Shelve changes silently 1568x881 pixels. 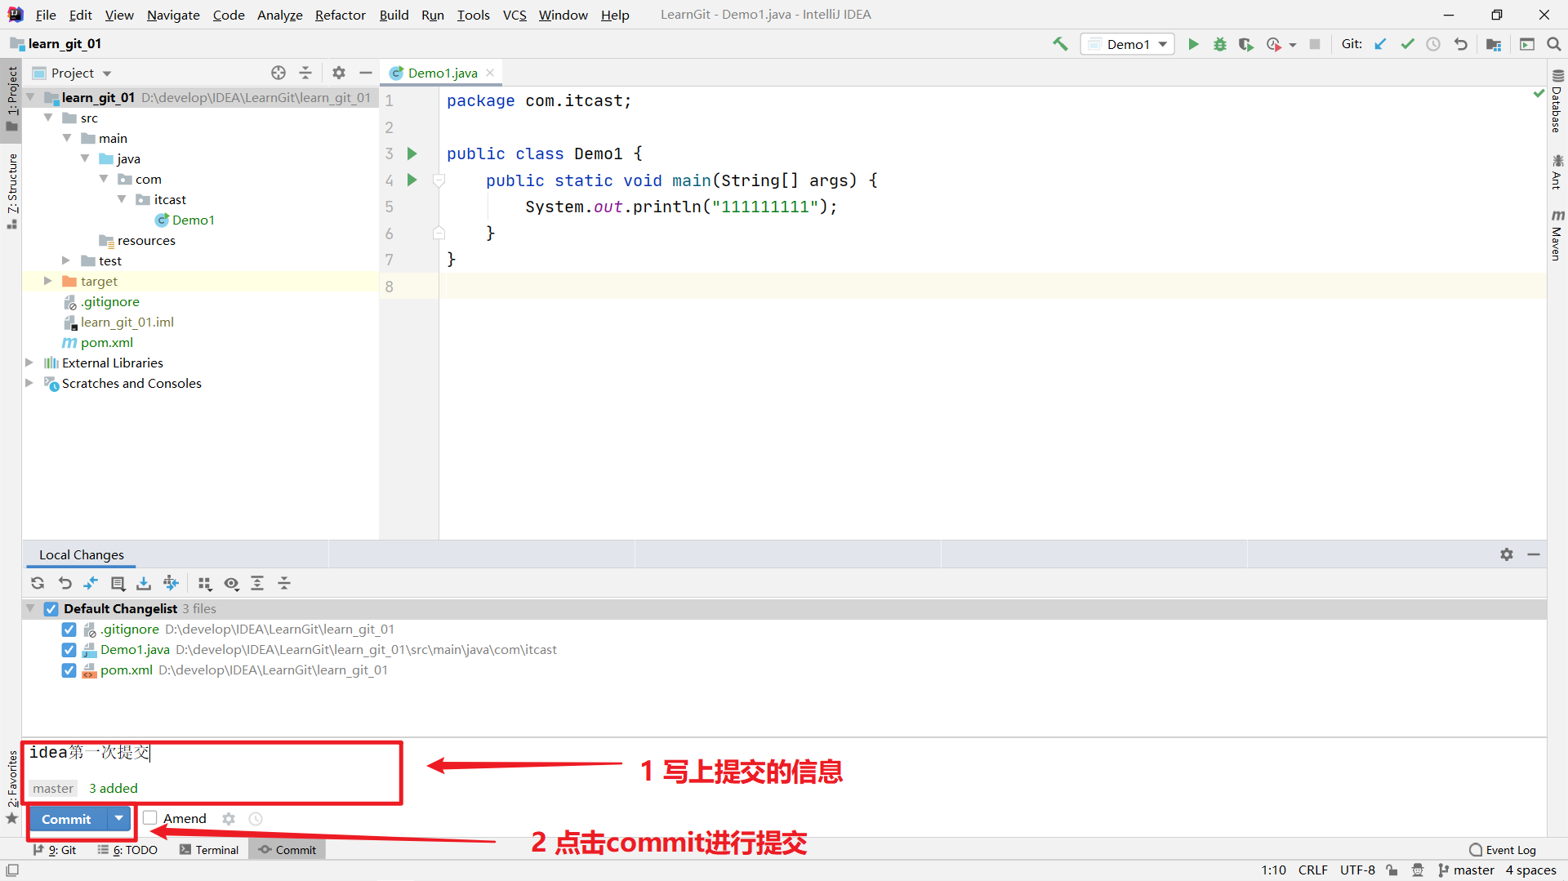(144, 583)
